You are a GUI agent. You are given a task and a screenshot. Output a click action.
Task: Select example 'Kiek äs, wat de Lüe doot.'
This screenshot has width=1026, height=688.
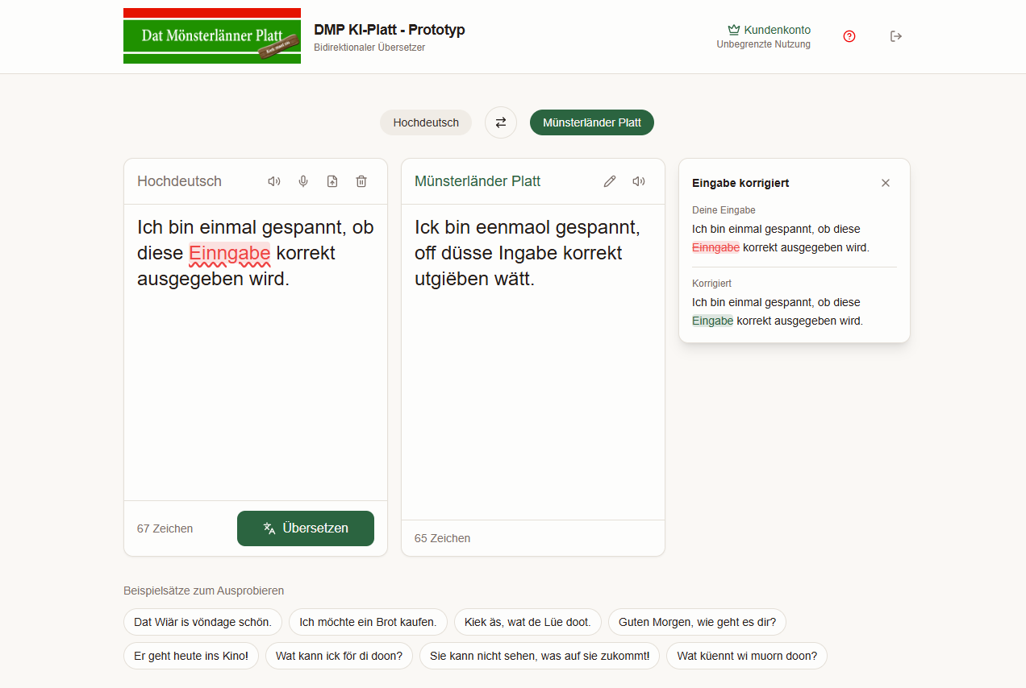[x=528, y=622]
